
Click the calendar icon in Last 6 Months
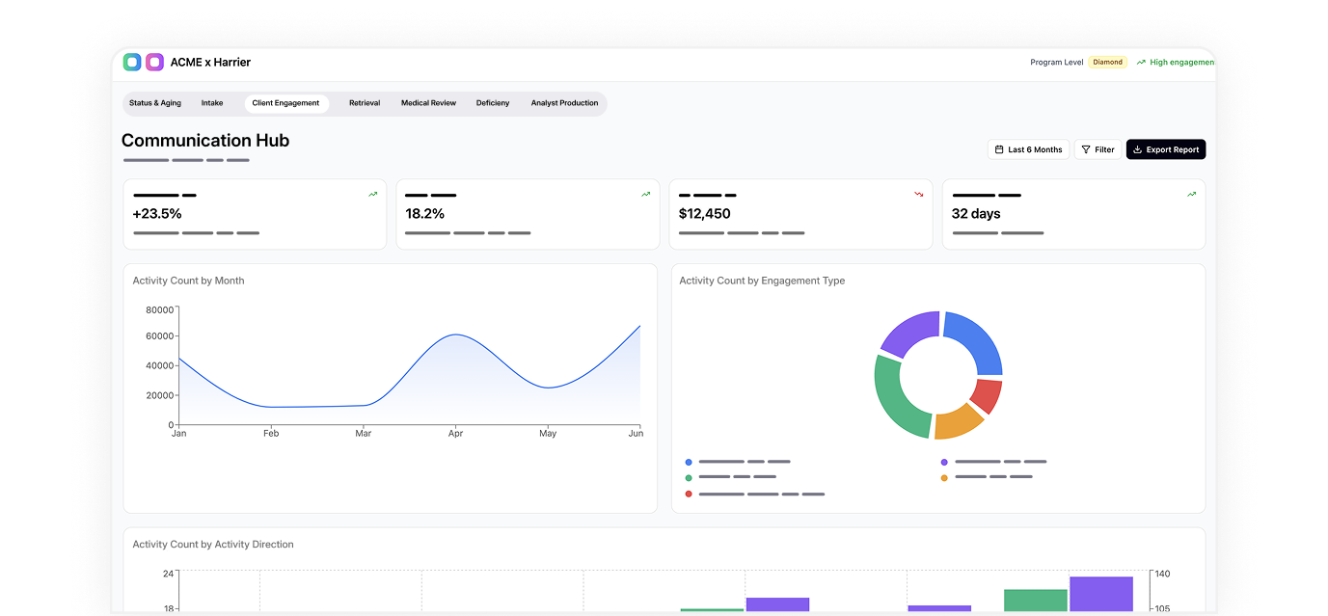(999, 149)
